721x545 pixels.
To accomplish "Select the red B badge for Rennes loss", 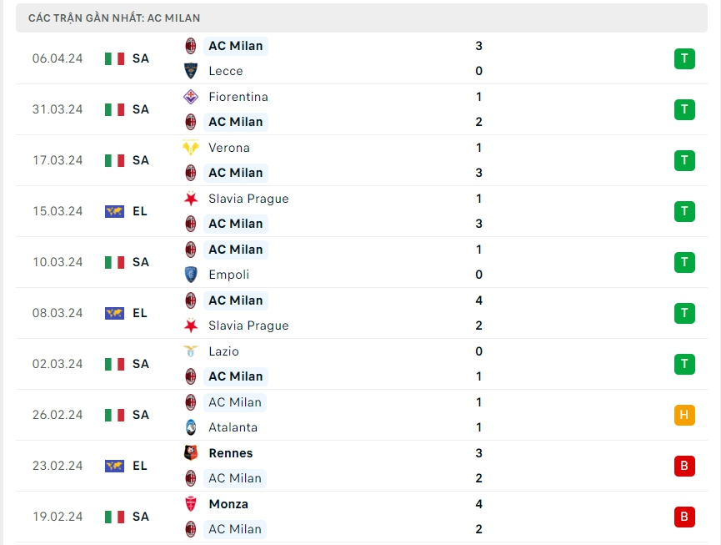I will (x=684, y=466).
